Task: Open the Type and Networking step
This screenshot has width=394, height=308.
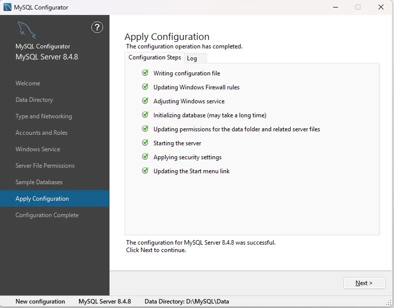Action: tap(43, 116)
